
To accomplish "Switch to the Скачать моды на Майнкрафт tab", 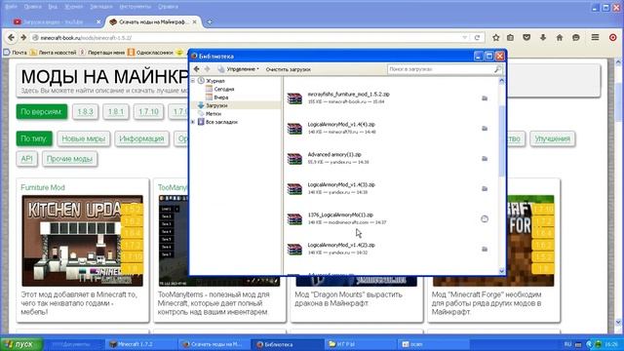I will point(154,22).
